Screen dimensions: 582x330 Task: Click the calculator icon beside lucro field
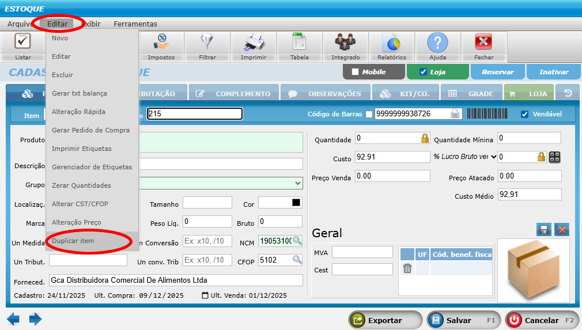[x=555, y=157]
